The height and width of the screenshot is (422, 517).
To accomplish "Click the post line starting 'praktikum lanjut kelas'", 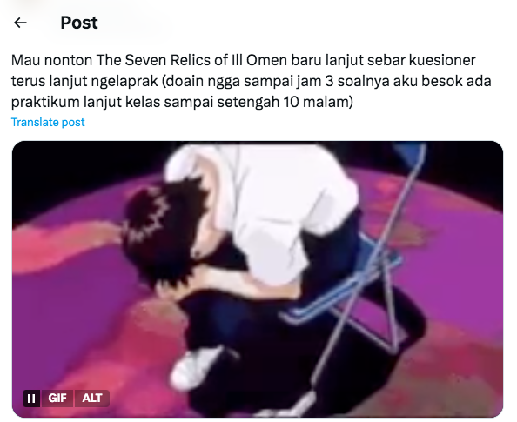I will point(182,102).
